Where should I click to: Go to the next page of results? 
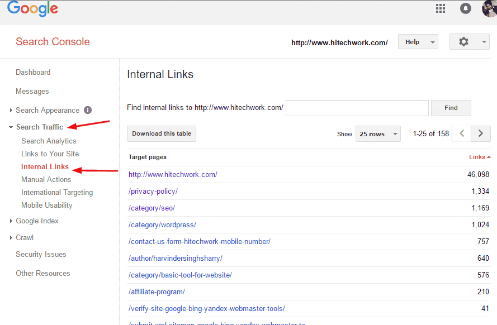pyautogui.click(x=481, y=133)
